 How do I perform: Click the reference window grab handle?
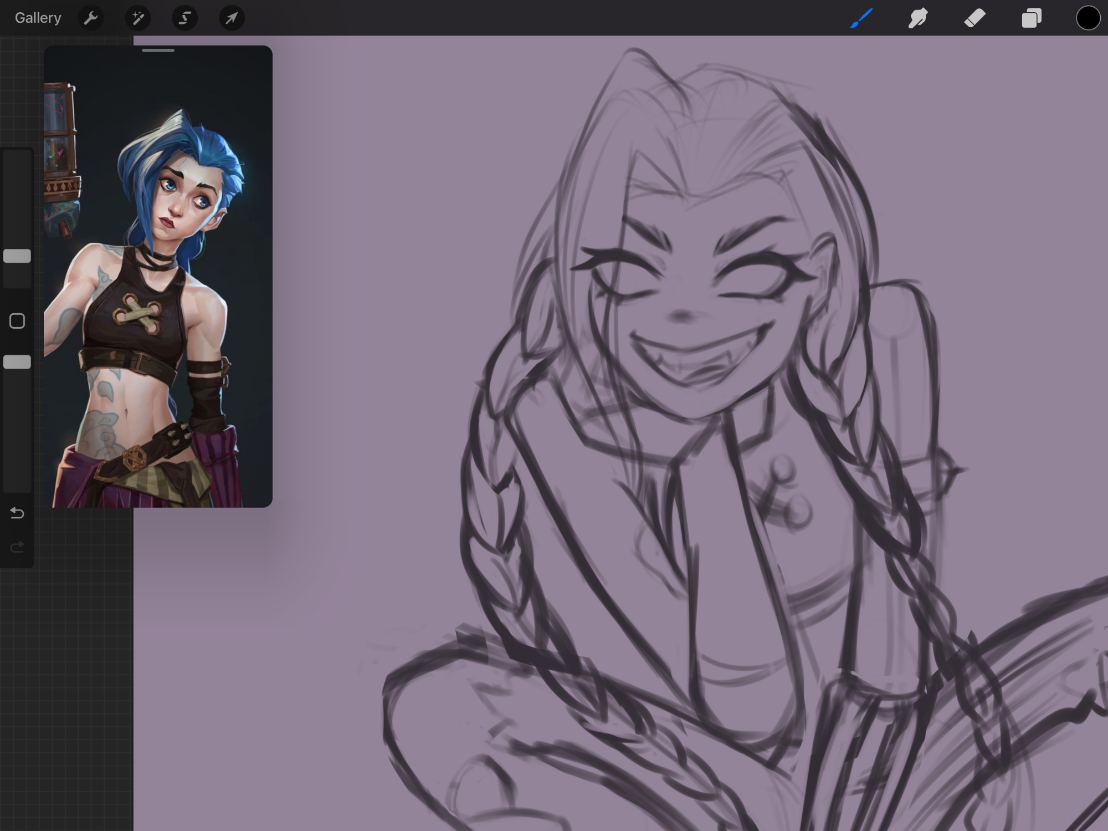coord(158,50)
